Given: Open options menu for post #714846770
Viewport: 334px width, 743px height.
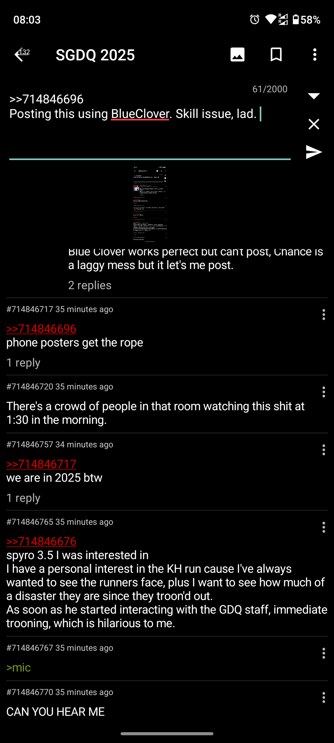Looking at the screenshot, I should pos(324,697).
